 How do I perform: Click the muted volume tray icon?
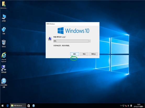coord(126,106)
